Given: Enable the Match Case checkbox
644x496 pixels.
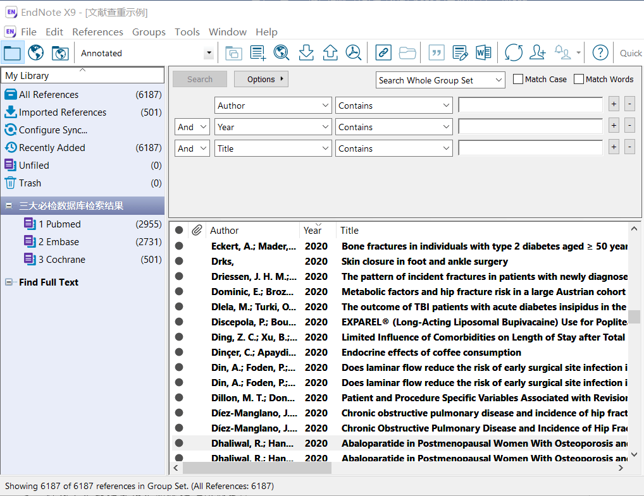Looking at the screenshot, I should (518, 80).
